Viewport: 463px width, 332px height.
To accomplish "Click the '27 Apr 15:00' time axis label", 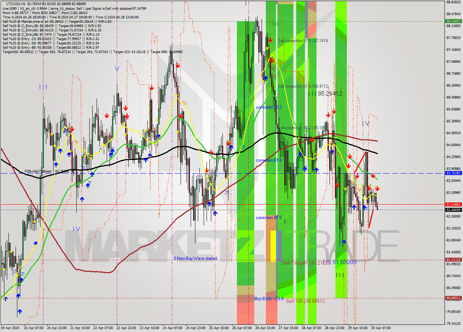I will point(288,328).
